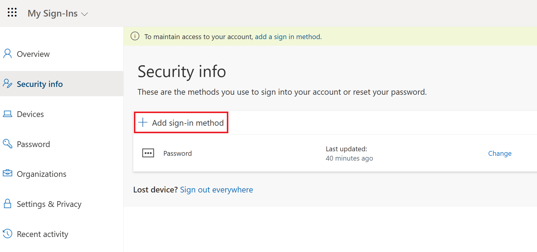Click Sign out everywhere link
Viewport: 537px width, 252px height.
click(216, 190)
